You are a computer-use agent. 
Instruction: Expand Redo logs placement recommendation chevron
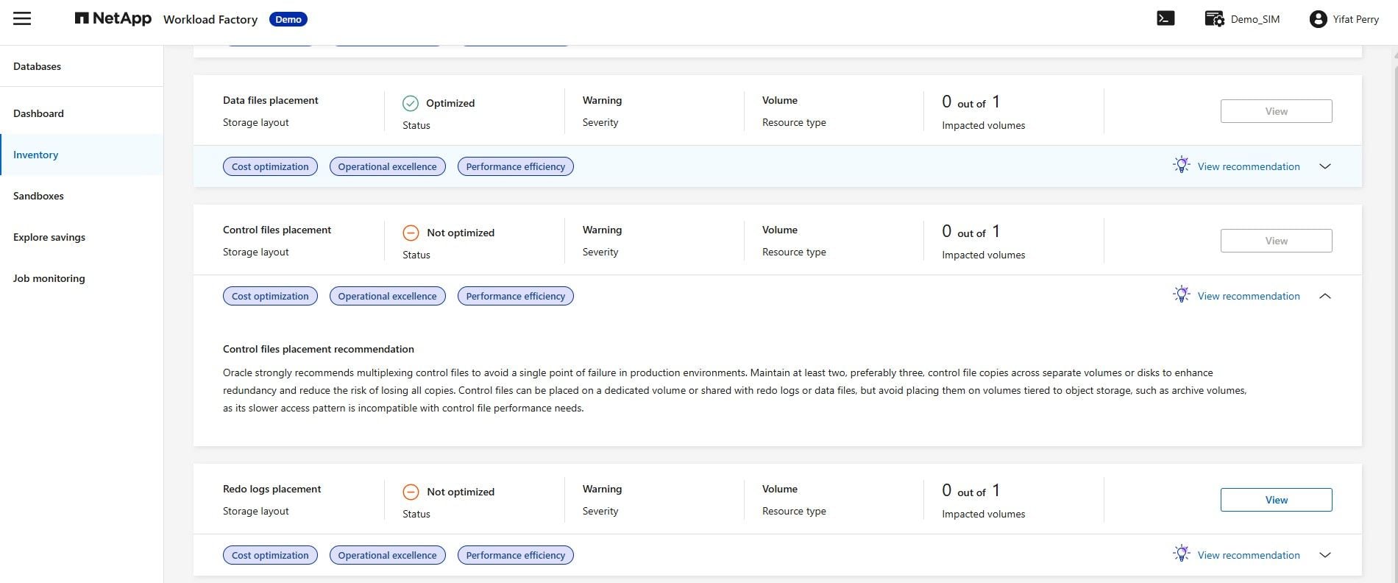tap(1325, 555)
